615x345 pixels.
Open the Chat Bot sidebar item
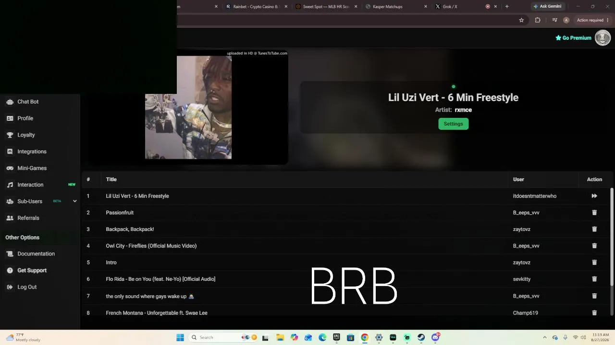tap(28, 102)
